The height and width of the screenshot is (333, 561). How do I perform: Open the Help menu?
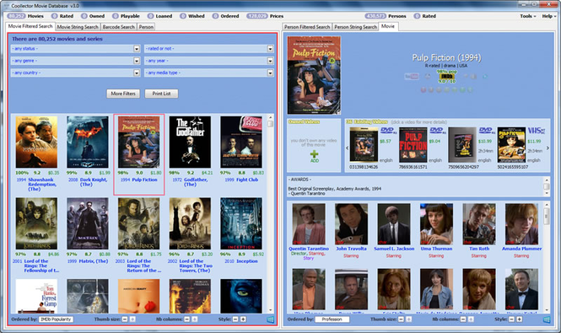[x=549, y=16]
